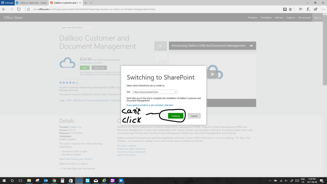The height and width of the screenshot is (184, 327).
Task: Refresh the current page
Action: coord(19,9)
